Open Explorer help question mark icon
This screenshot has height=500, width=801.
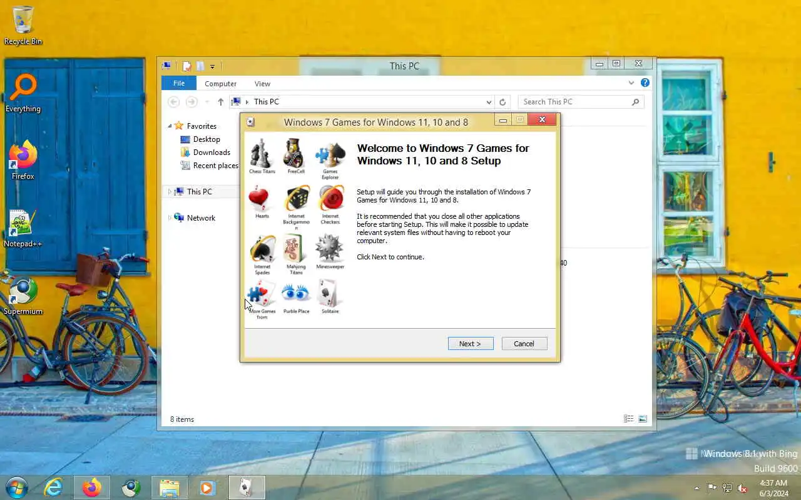645,82
